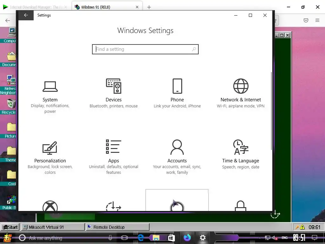Click the microphone icon in the taskbar search
This screenshot has height=244, width=325.
110,238
